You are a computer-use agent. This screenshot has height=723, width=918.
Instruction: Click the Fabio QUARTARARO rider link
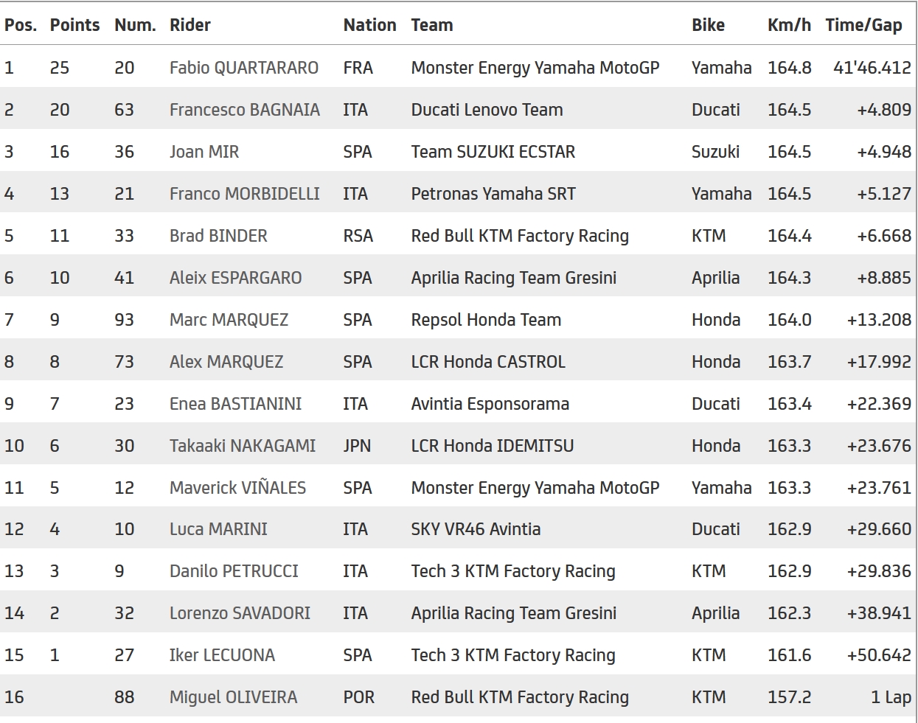[x=243, y=68]
